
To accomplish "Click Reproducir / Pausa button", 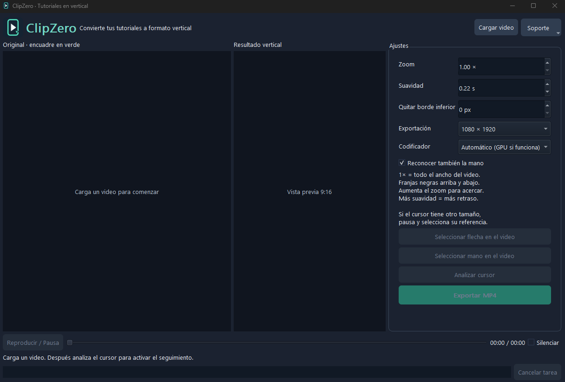I will coord(33,343).
